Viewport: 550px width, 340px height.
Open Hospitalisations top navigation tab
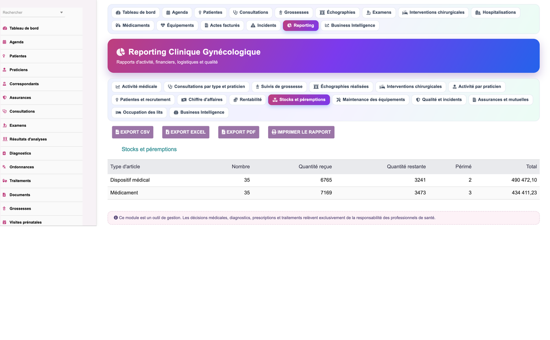[496, 13]
